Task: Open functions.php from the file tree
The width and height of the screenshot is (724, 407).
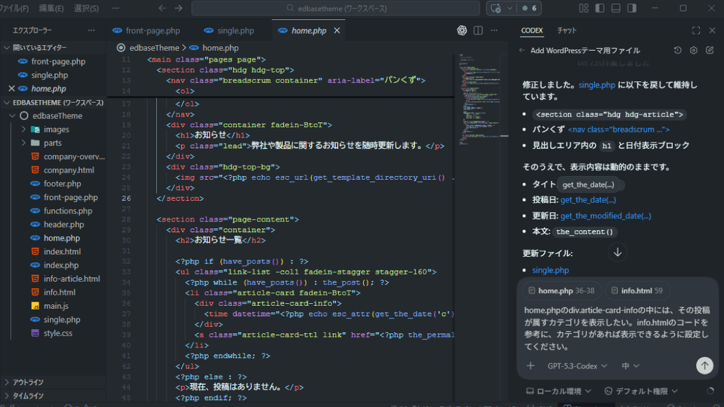Action: pyautogui.click(x=68, y=211)
